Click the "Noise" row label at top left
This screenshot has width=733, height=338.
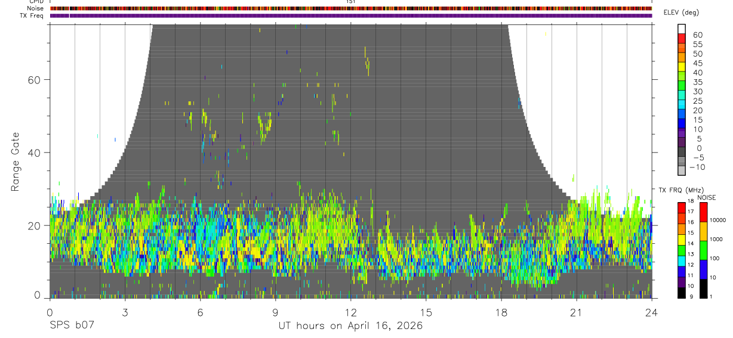36,8
